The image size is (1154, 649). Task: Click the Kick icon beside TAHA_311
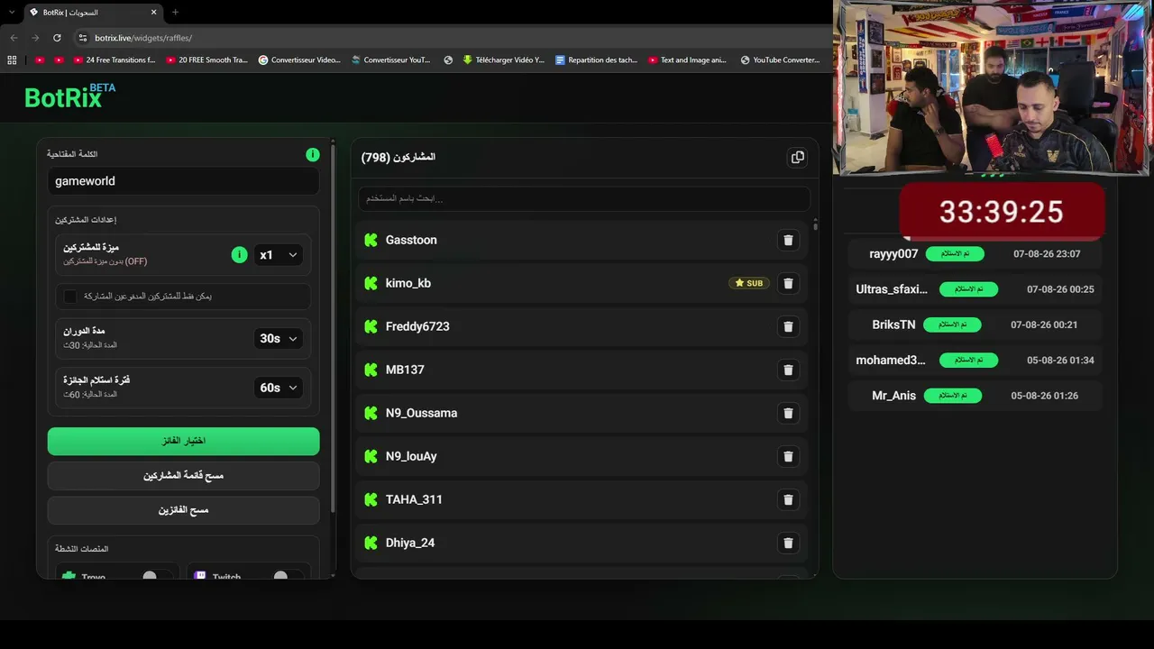pos(371,499)
